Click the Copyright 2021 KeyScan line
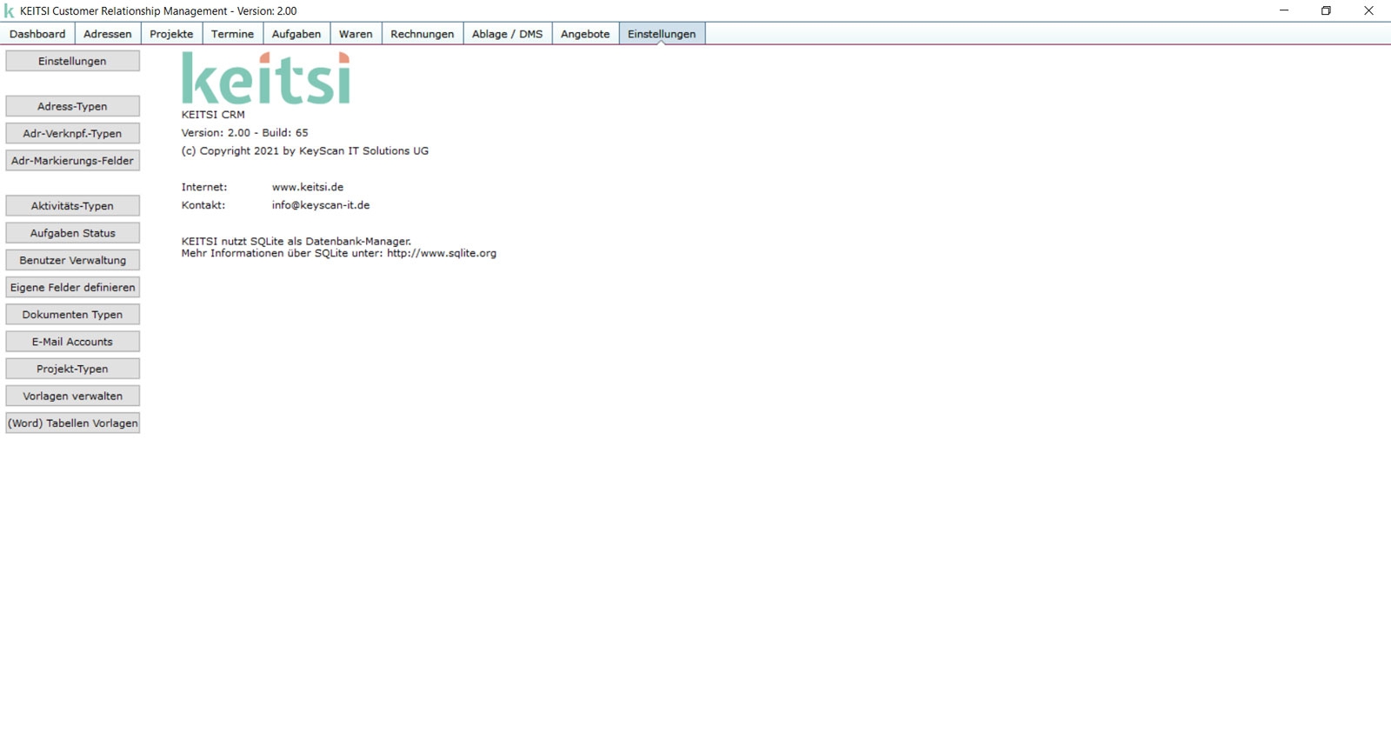Image resolution: width=1391 pixels, height=746 pixels. [x=305, y=150]
